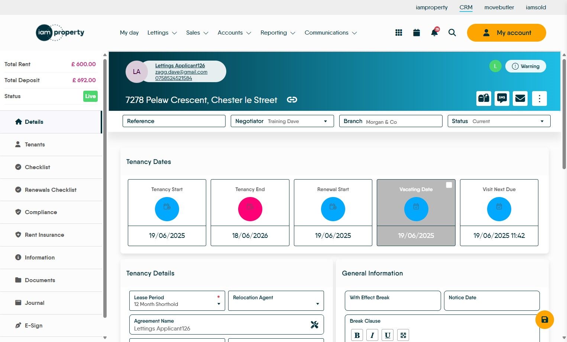Click the envelope email icon
567x342 pixels.
tap(520, 98)
